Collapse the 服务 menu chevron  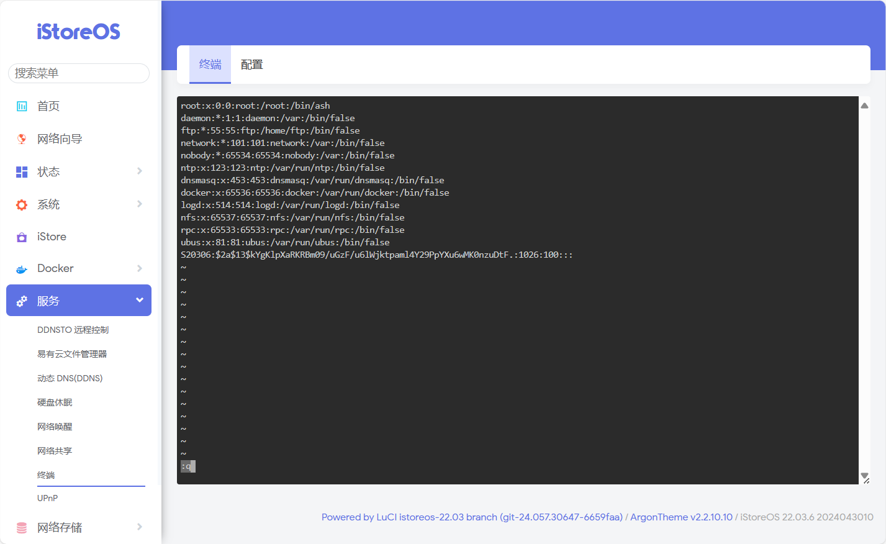coord(140,301)
